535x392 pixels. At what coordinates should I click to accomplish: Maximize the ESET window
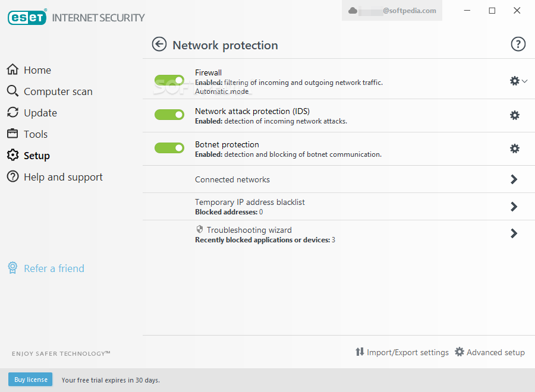(492, 11)
